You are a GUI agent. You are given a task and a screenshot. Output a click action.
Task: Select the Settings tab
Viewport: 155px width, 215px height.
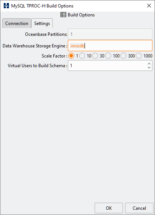42,23
